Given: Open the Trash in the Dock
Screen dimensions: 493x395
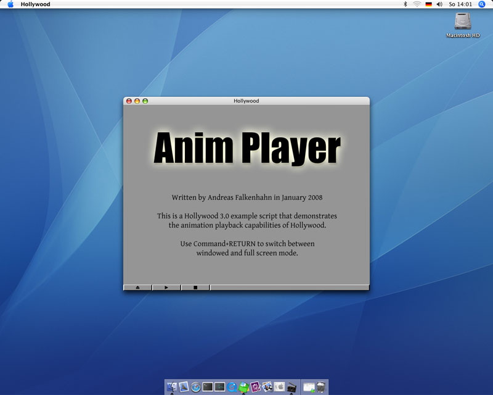Looking at the screenshot, I should (x=320, y=387).
